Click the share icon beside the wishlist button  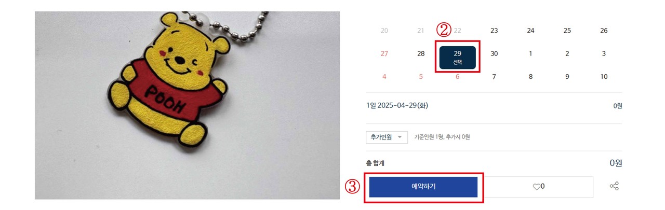click(614, 187)
